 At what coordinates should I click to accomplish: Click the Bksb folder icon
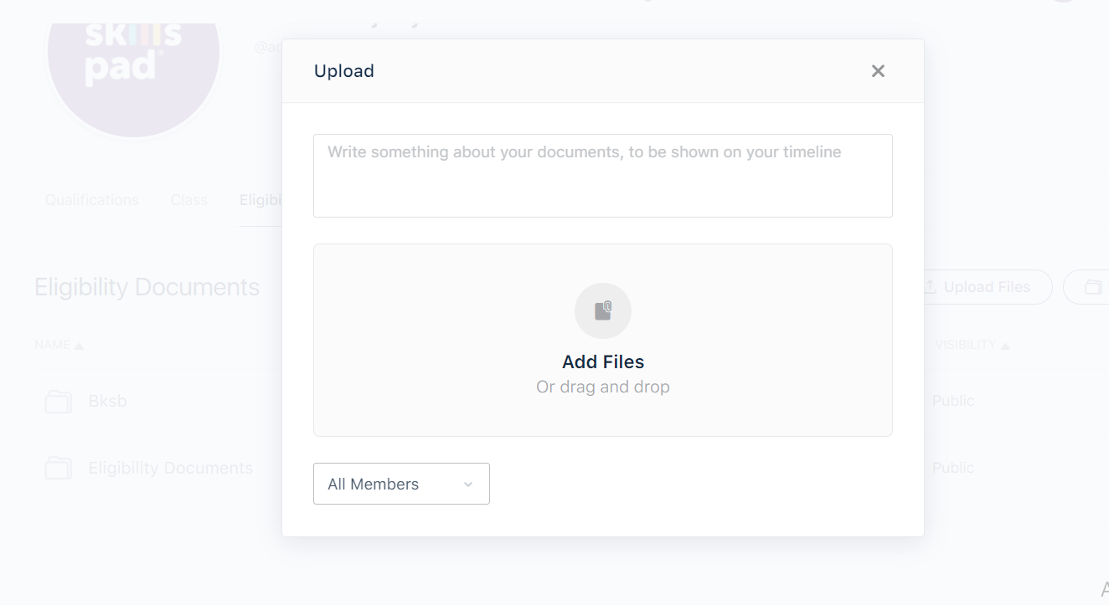tap(58, 402)
